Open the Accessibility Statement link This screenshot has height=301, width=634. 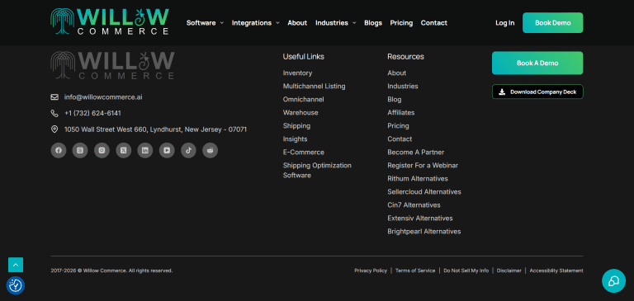pos(556,270)
